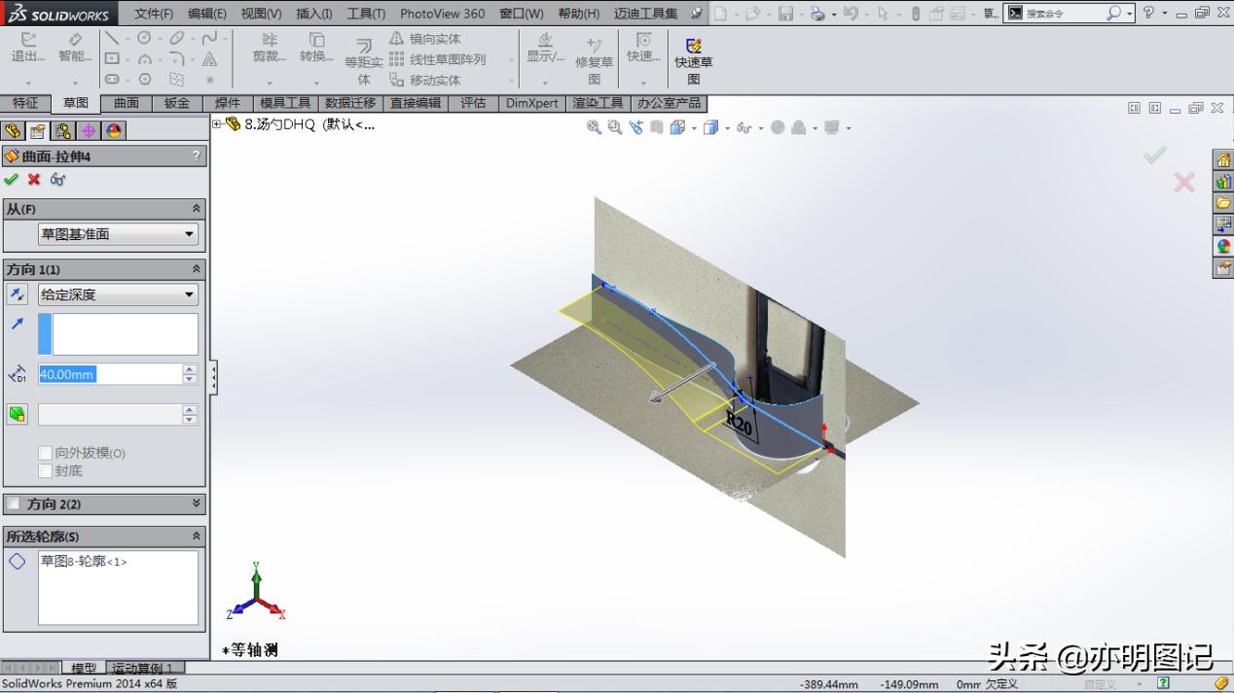Screen dimensions: 1234x693
Task: Check the 封底 cap end option
Action: (x=45, y=470)
